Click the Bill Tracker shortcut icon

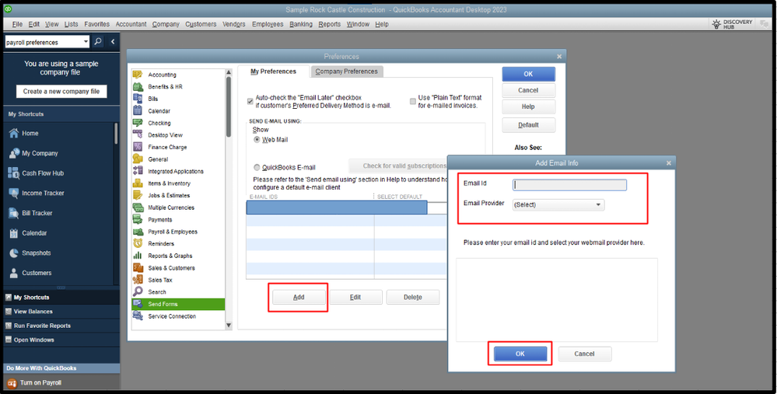pos(14,213)
